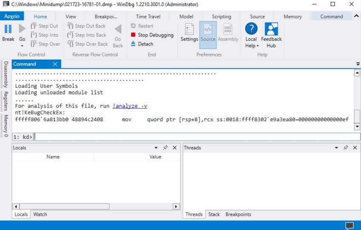Open the Αρχείο file menu
The image size is (361, 230).
click(12, 16)
